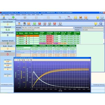Image resolution: width=105 pixels, height=105 pixels.
Task: Click the zoom-in magnifier in graph toolbar
Action: 22,60
